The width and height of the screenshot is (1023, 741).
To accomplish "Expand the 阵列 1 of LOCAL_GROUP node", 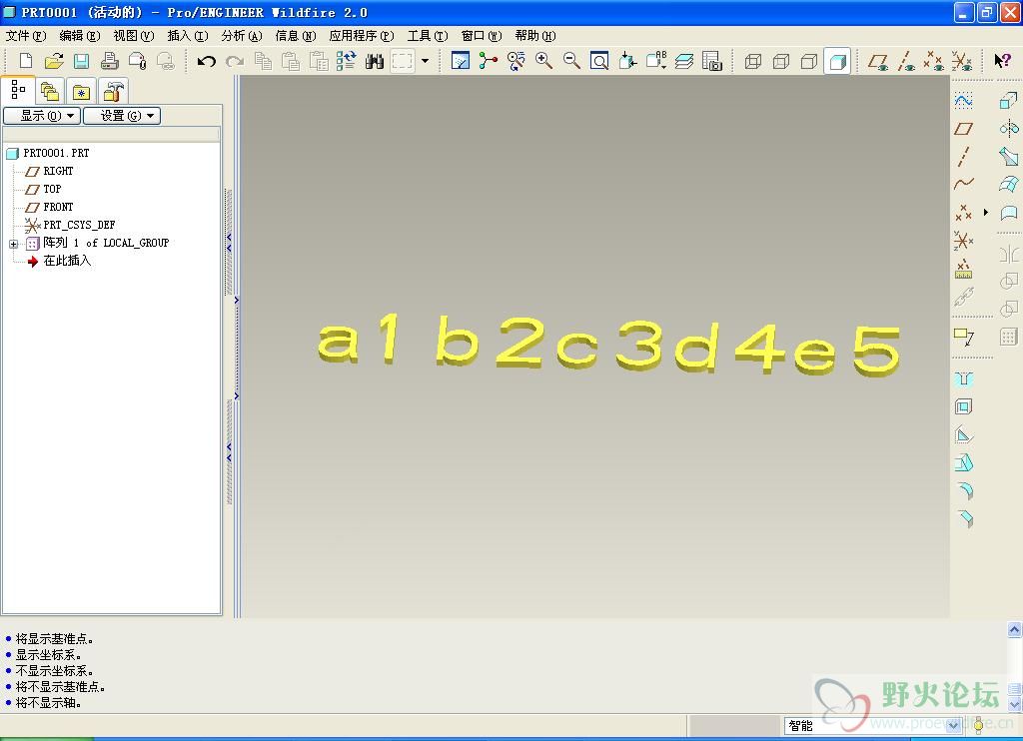I will [14, 244].
